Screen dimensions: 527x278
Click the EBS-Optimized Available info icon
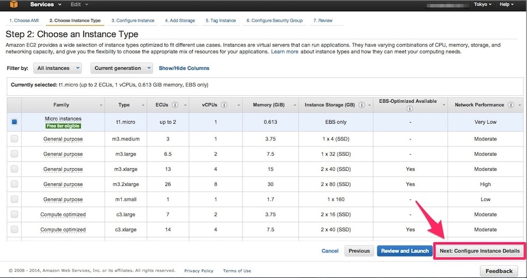click(x=410, y=109)
